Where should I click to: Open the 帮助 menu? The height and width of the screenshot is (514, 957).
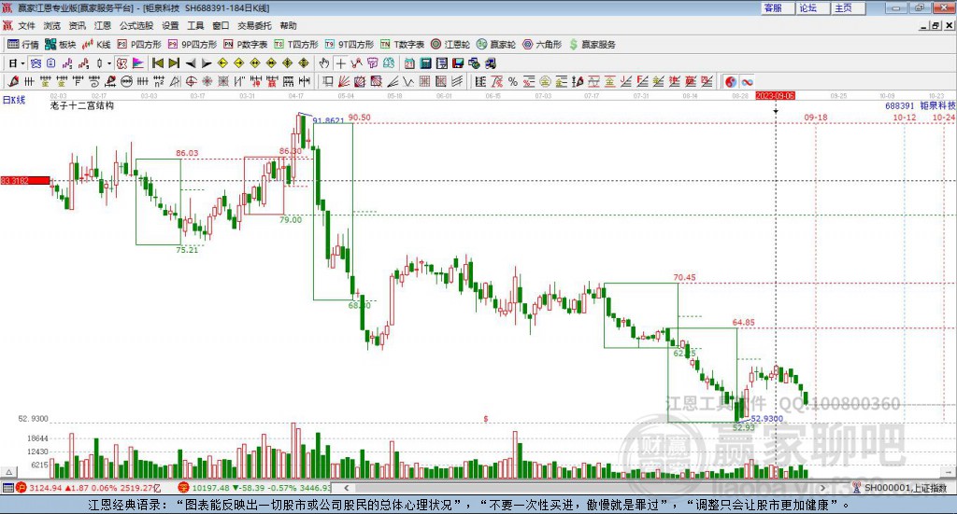point(288,25)
